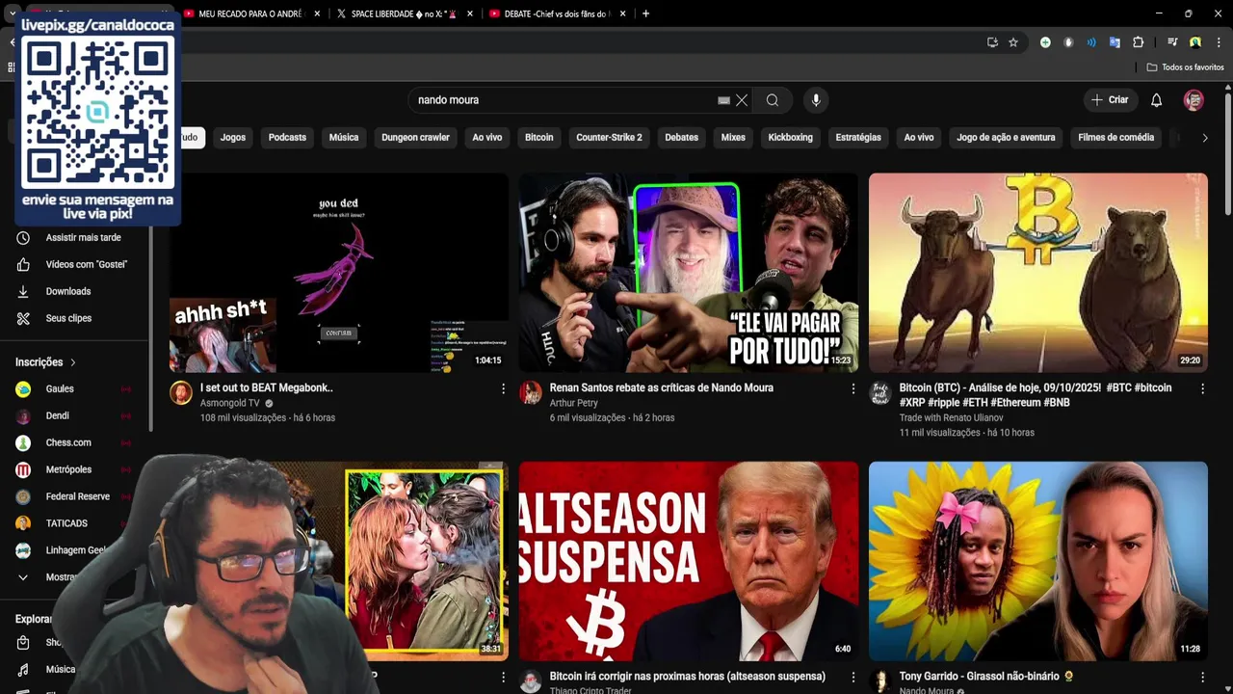This screenshot has height=694, width=1233.
Task: Select the Música filter chip
Action: click(344, 138)
